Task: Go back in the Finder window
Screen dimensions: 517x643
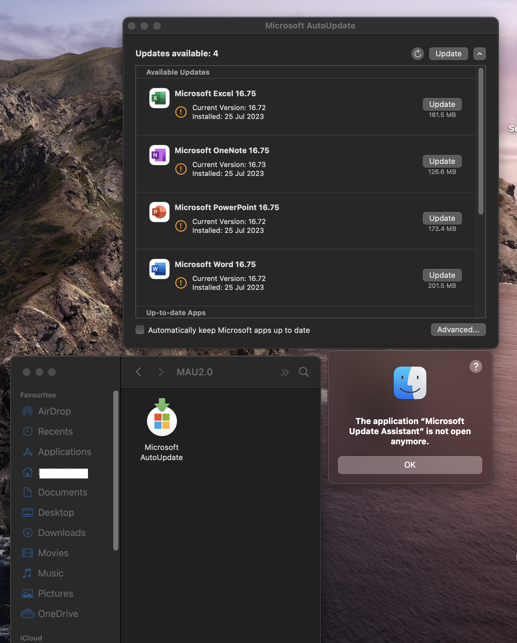Action: click(x=139, y=372)
